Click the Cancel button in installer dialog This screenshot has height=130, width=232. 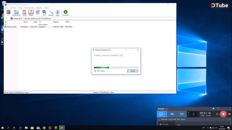click(132, 71)
